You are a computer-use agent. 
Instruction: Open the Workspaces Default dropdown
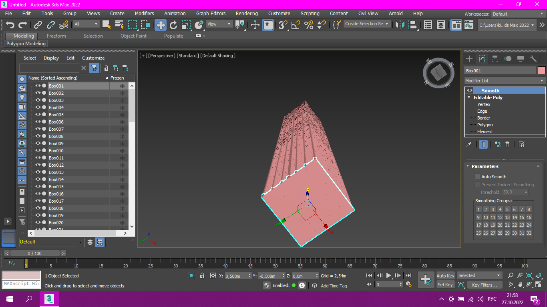point(517,14)
